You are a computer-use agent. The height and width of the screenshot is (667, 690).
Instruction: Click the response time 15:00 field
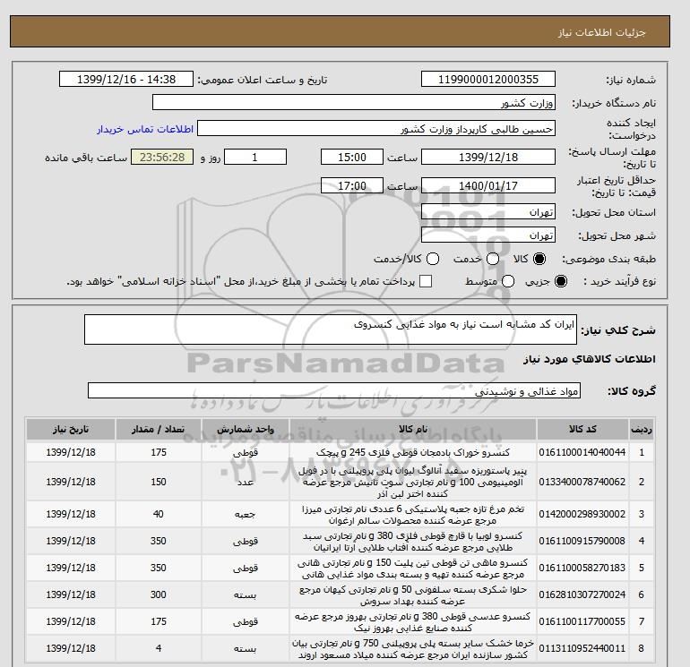[x=352, y=157]
